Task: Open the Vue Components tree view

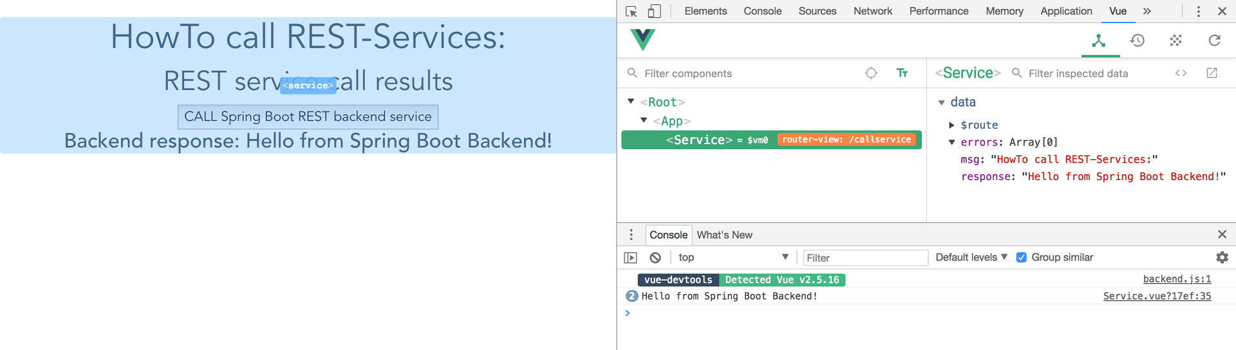Action: 1099,41
